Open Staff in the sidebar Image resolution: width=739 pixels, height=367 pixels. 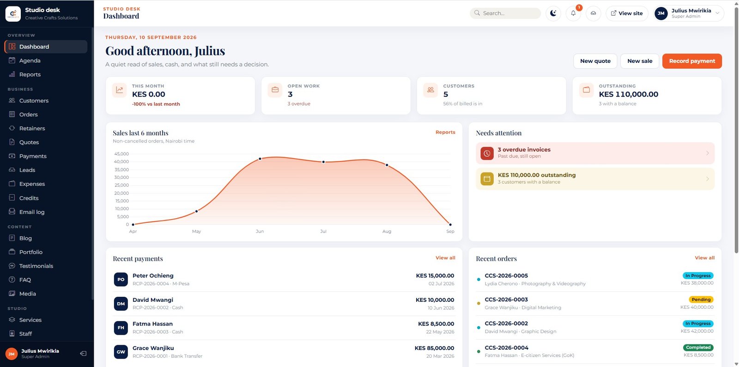(x=46, y=334)
